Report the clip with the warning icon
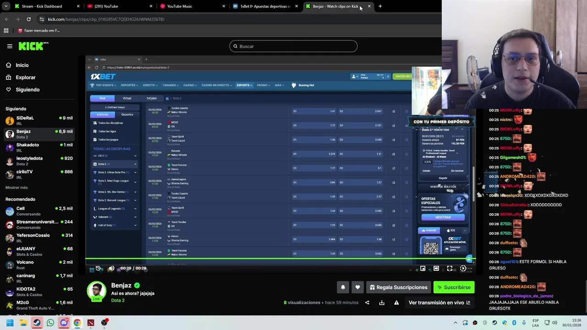Viewport: 587px width, 330px height. (396, 302)
